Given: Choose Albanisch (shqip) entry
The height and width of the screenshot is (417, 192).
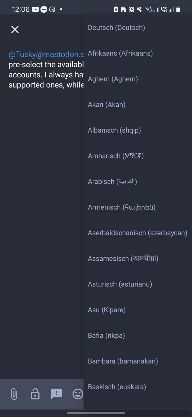Looking at the screenshot, I should coord(114,130).
